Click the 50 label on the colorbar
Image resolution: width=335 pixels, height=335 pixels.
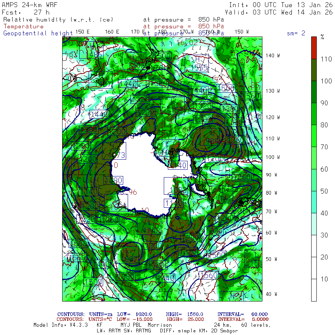(325, 191)
